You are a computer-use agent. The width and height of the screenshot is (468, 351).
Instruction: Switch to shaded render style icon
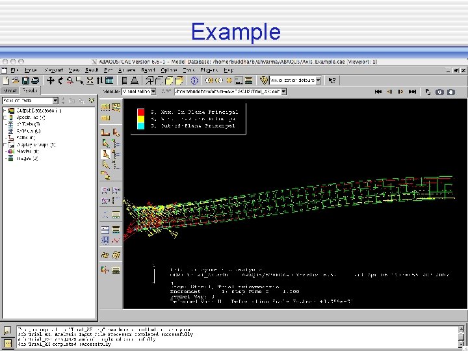click(179, 81)
